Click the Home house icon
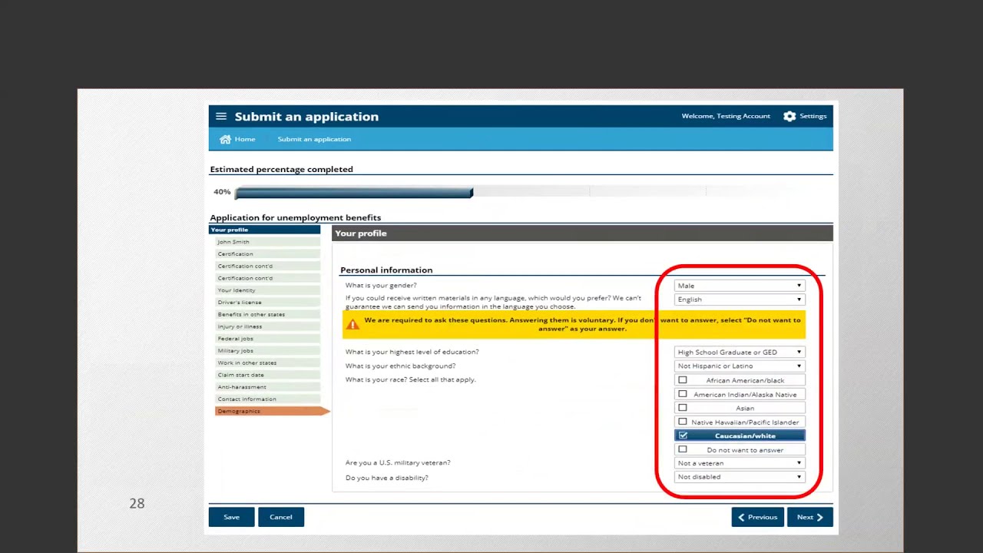The width and height of the screenshot is (983, 553). pyautogui.click(x=225, y=139)
